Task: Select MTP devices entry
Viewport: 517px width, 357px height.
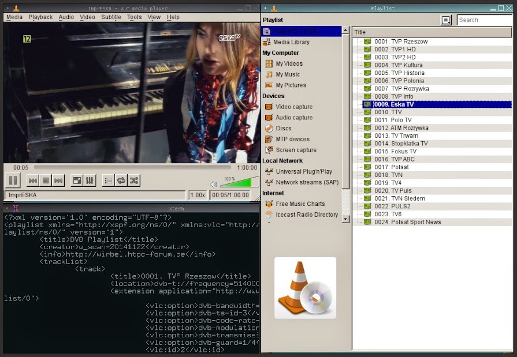Action: pyautogui.click(x=302, y=139)
